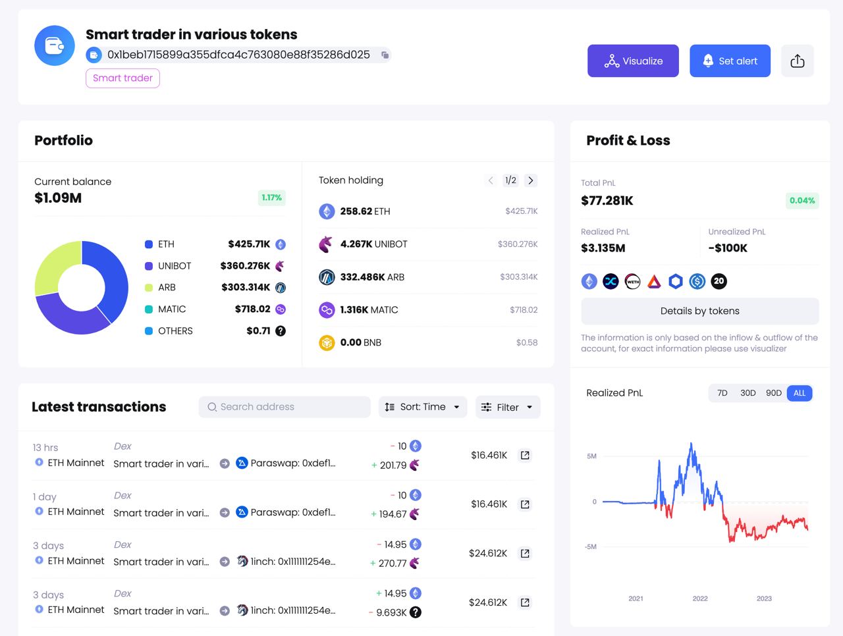This screenshot has width=843, height=636.
Task: Click the small wallet icon before the address
Action: [94, 55]
